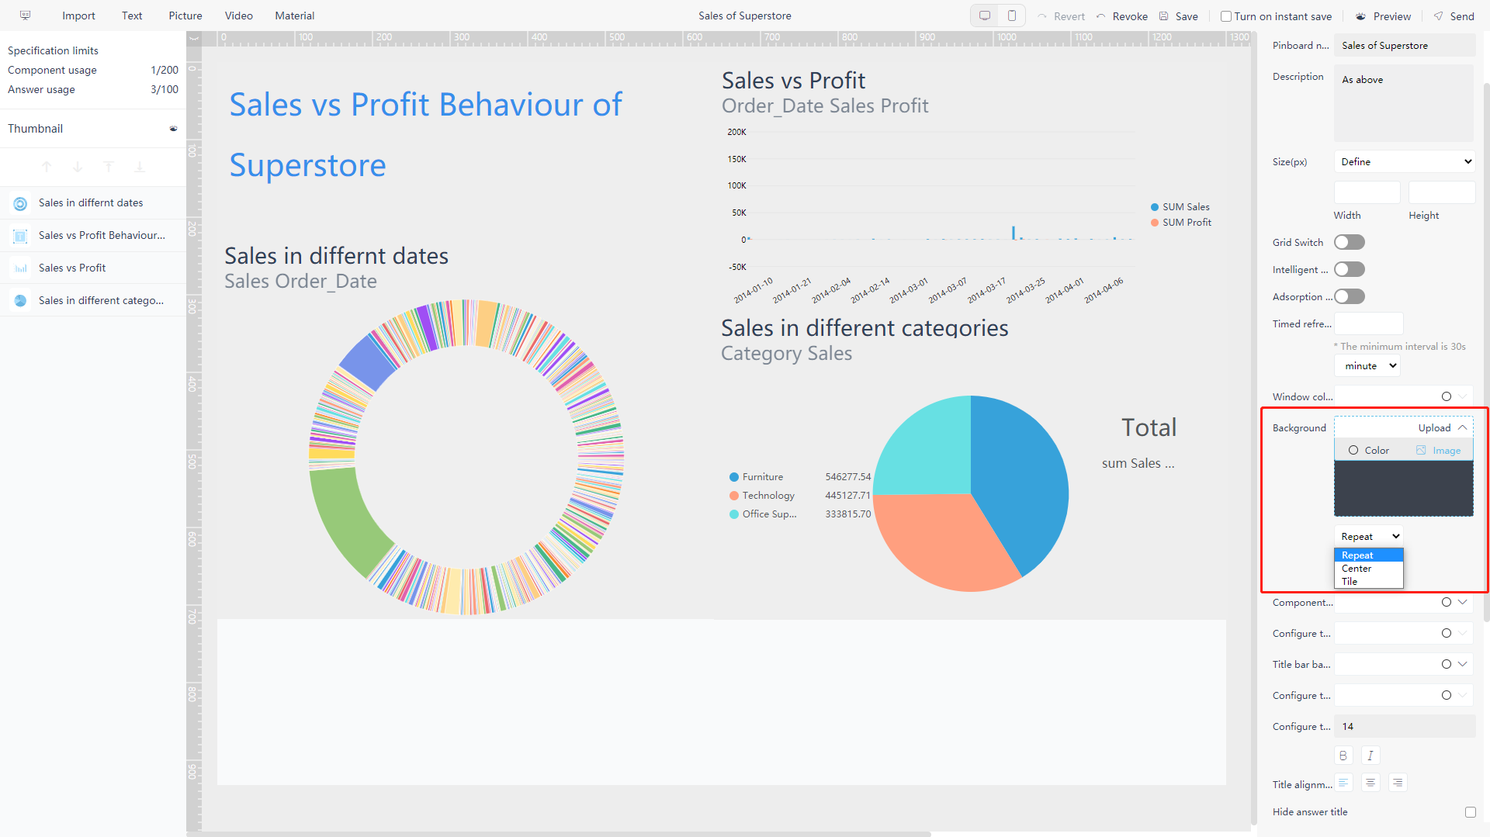Select the Sales vs Profit layer row
Screen dimensions: 1490x837
pyautogui.click(x=93, y=268)
